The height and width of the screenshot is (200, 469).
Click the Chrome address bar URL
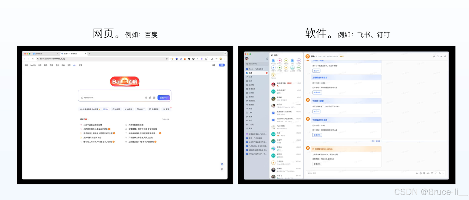(53, 59)
